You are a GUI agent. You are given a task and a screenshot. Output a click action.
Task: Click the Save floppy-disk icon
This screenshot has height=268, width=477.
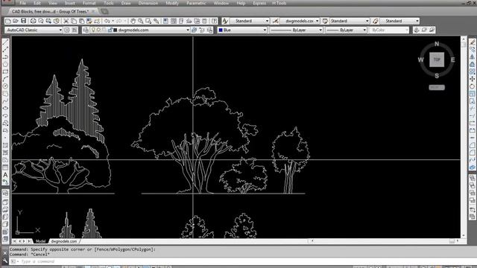[x=23, y=21]
